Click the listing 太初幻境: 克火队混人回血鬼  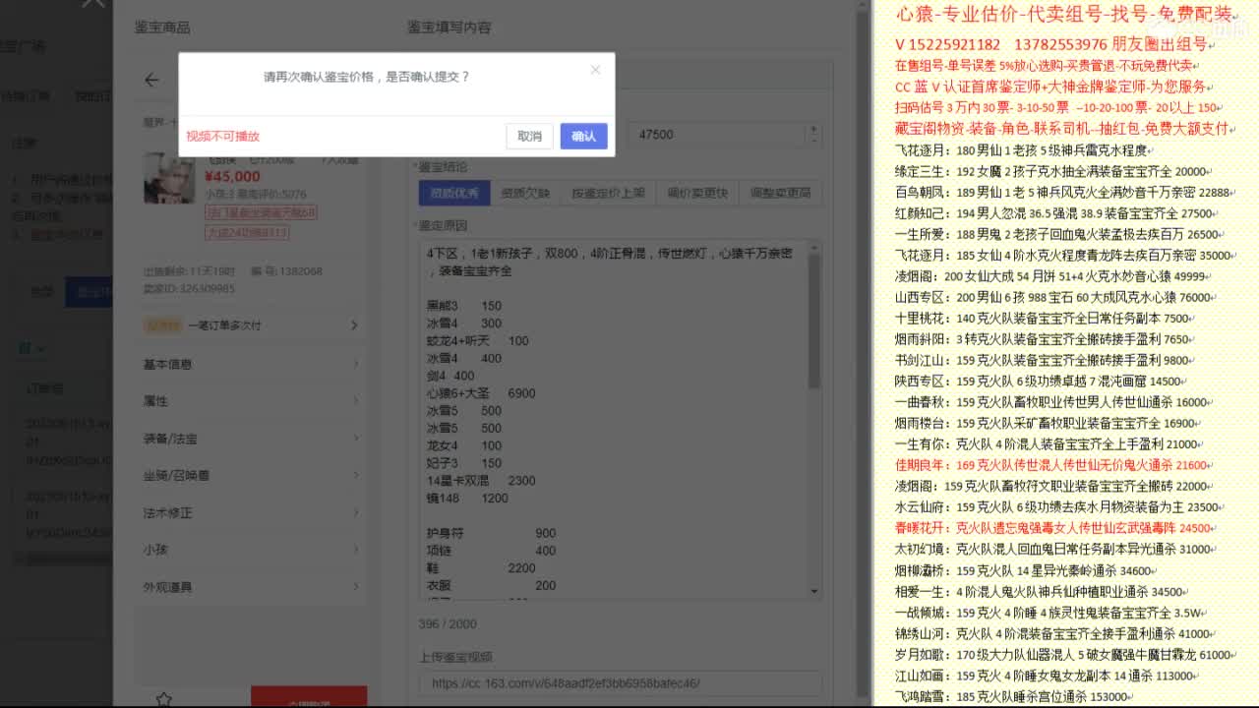point(1054,549)
